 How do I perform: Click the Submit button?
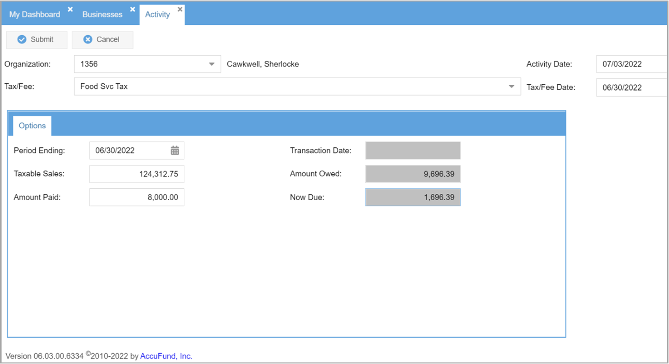[36, 40]
